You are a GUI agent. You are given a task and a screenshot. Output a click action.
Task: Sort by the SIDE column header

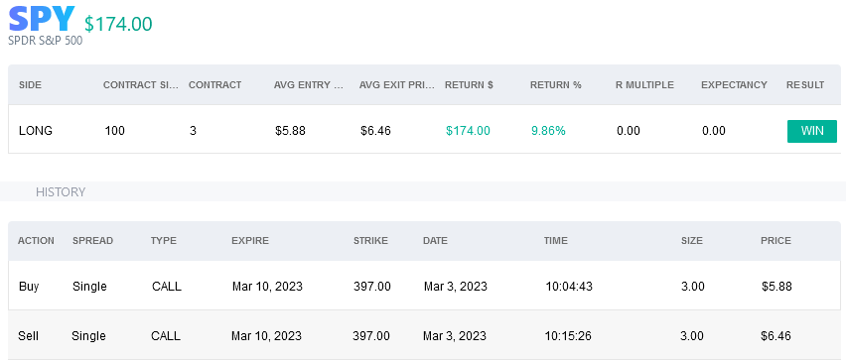[30, 85]
